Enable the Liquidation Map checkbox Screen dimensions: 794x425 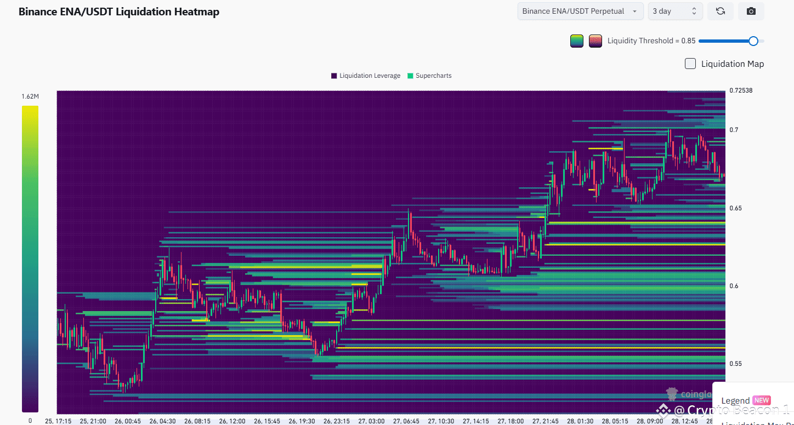click(x=690, y=64)
